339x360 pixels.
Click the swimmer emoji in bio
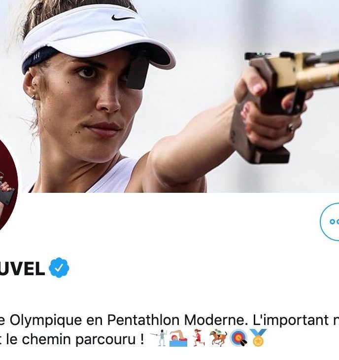[x=178, y=338]
